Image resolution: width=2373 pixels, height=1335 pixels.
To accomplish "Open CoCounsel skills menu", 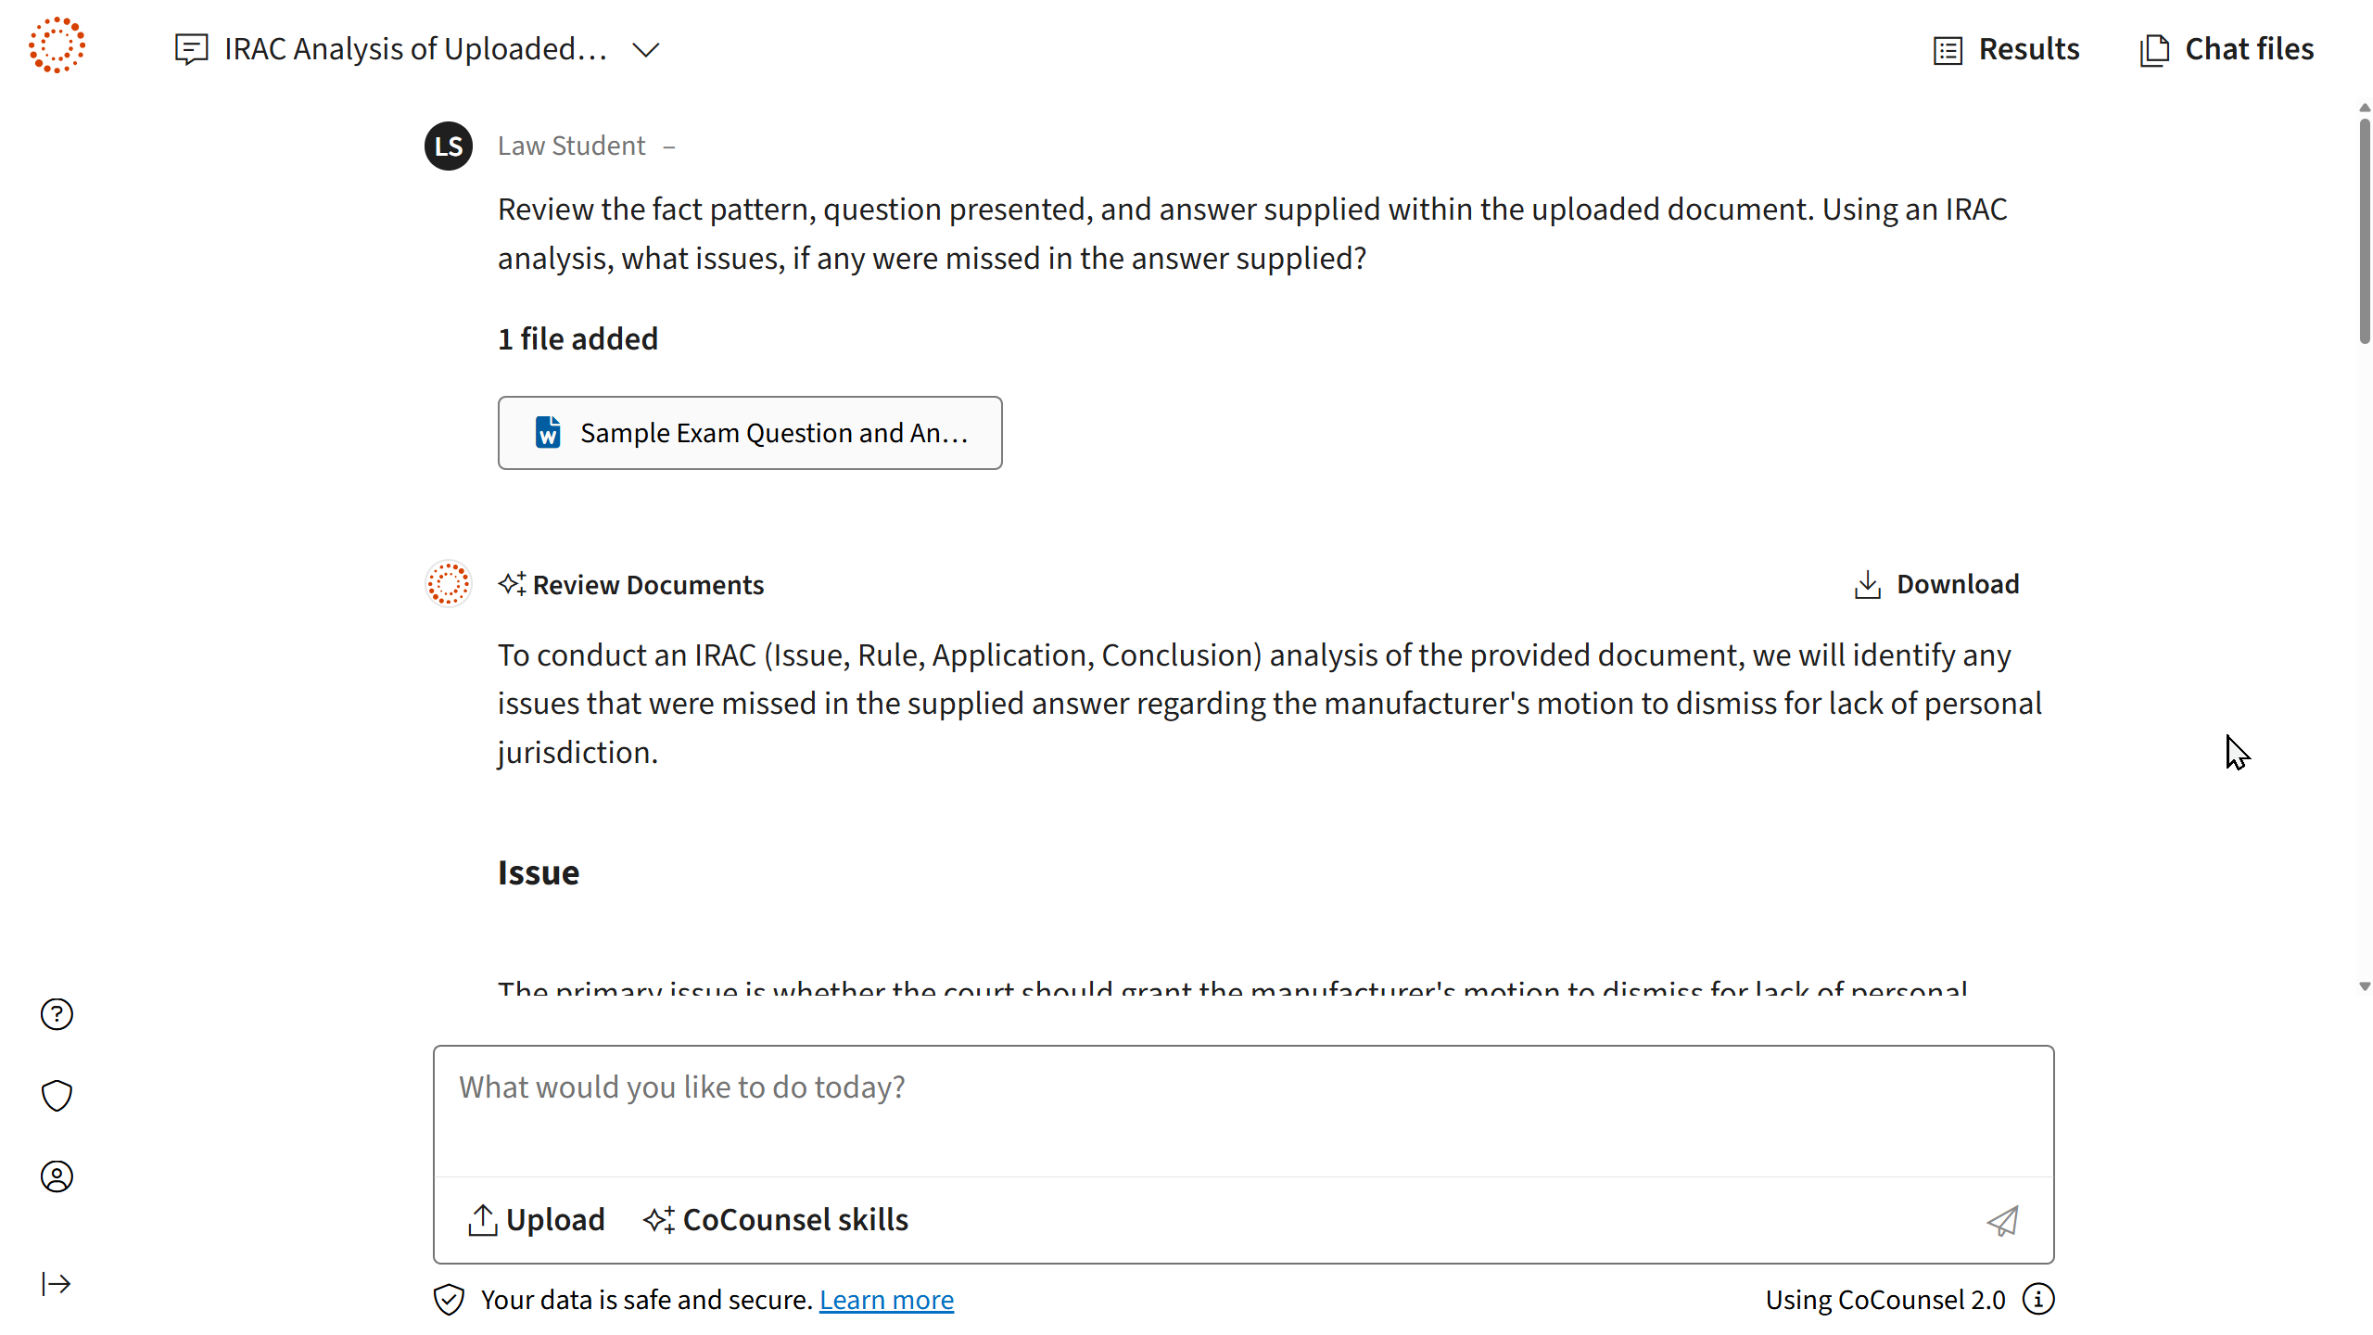I will point(776,1220).
